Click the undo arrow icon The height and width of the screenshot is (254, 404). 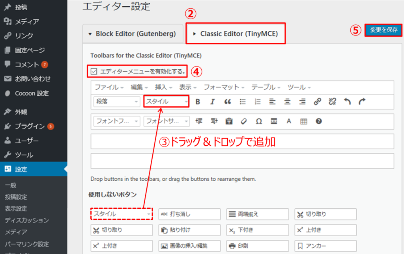347,102
